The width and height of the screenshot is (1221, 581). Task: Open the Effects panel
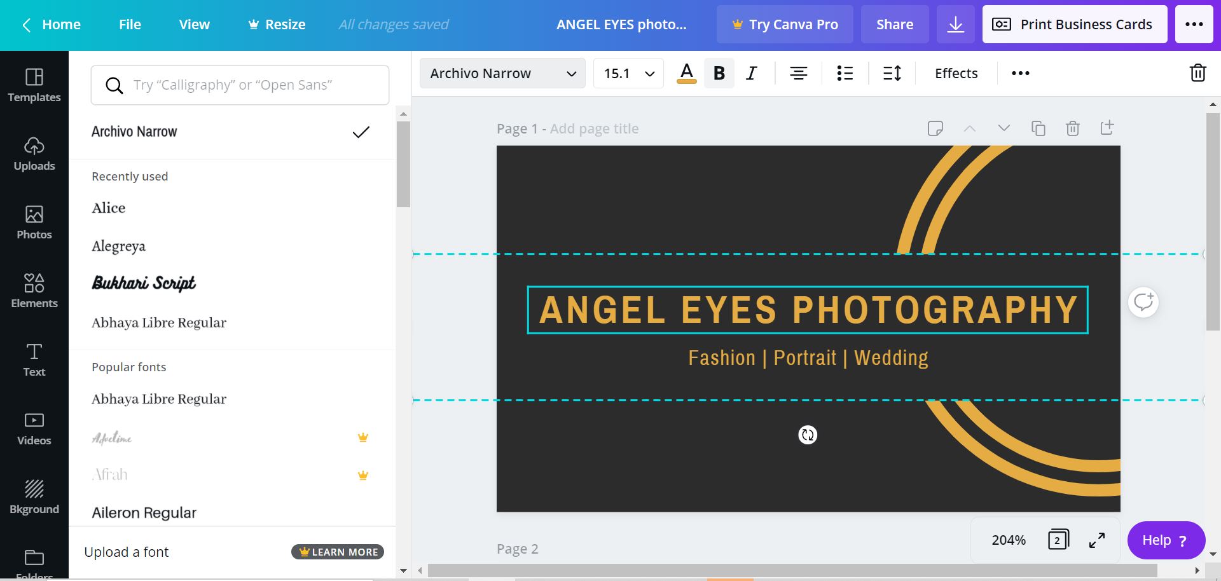tap(956, 73)
